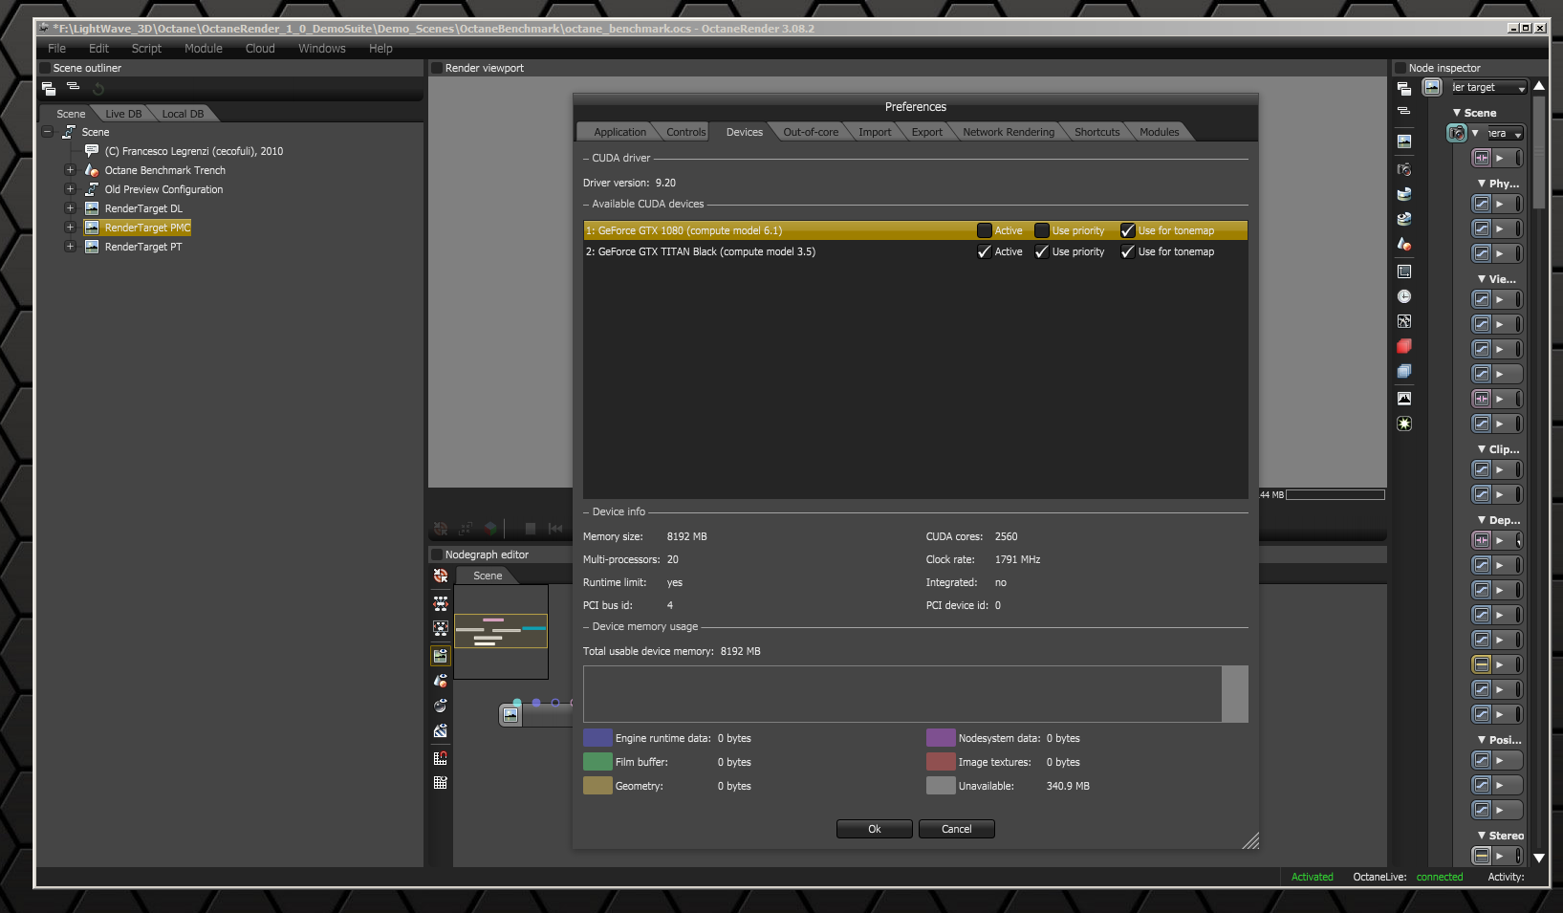Click the nodegraph minimap thumbnail
The image size is (1563, 913).
click(x=501, y=632)
